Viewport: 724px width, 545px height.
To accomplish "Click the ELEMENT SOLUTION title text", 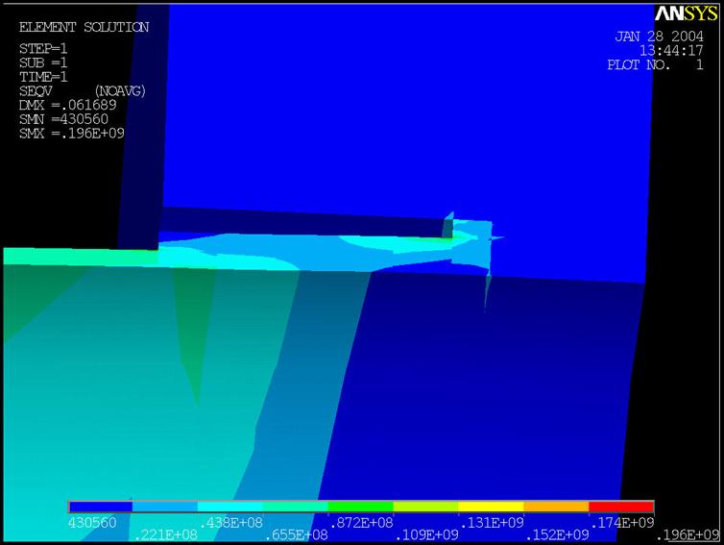I will [84, 27].
